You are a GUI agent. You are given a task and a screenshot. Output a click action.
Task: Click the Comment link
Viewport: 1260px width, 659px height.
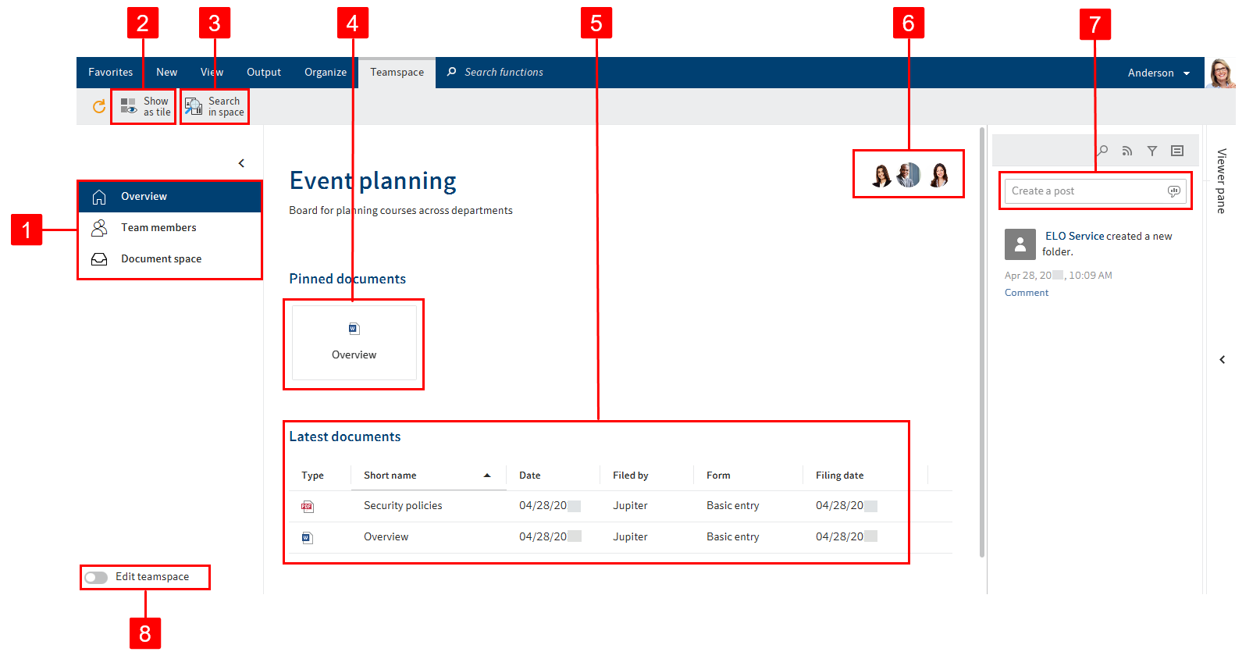tap(1027, 293)
